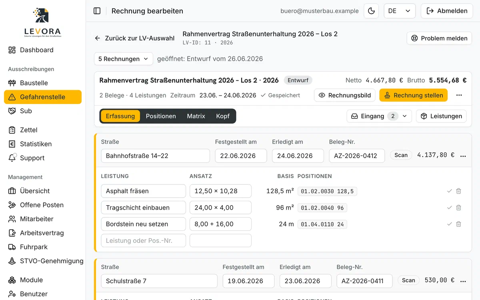This screenshot has height=300, width=480.
Task: Click Rechnung stellen button
Action: (x=413, y=95)
